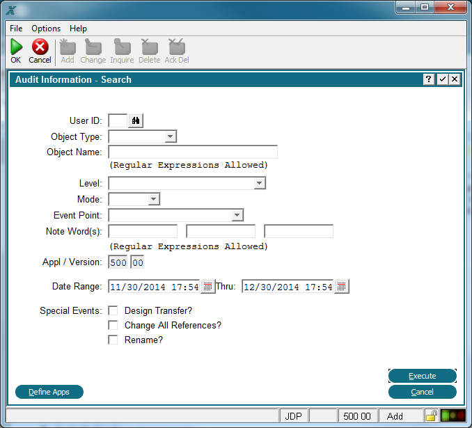The width and height of the screenshot is (472, 428).
Task: Click the Define Apps button
Action: pyautogui.click(x=49, y=392)
